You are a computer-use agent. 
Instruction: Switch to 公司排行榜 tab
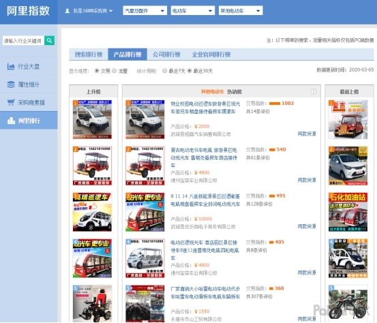tap(166, 55)
